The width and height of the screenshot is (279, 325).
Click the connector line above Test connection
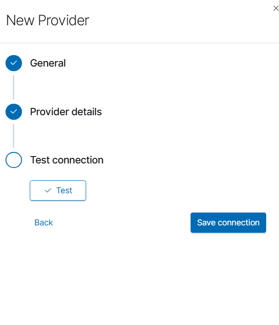point(14,136)
